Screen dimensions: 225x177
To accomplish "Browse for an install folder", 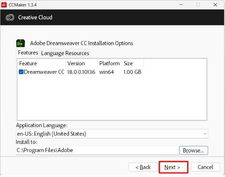I will [x=193, y=150].
